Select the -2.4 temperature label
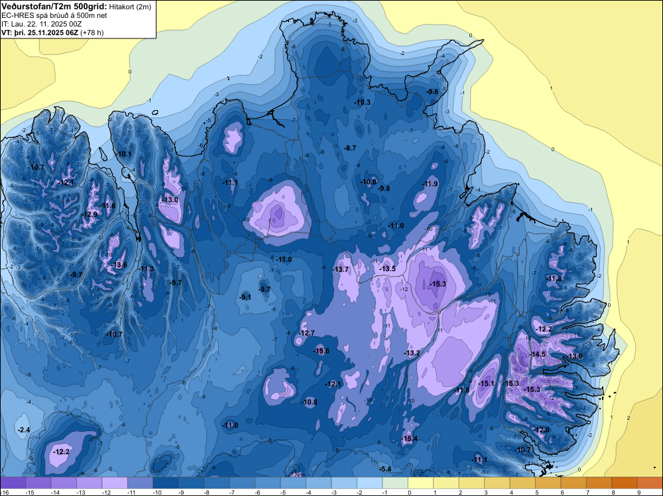This screenshot has width=663, height=496. click(24, 430)
